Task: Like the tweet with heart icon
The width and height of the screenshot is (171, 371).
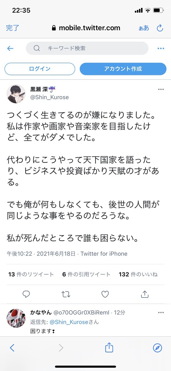Action: [x=105, y=294]
